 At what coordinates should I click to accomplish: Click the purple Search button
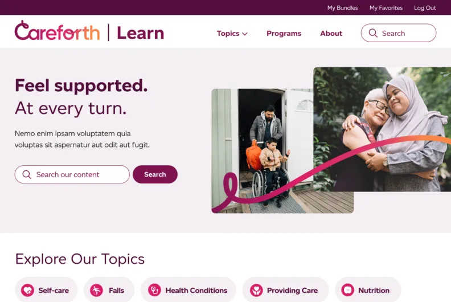tap(155, 174)
